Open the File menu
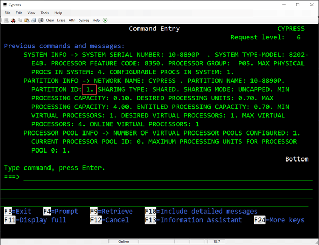Screen dimensions: 319x245 click(x=7, y=13)
